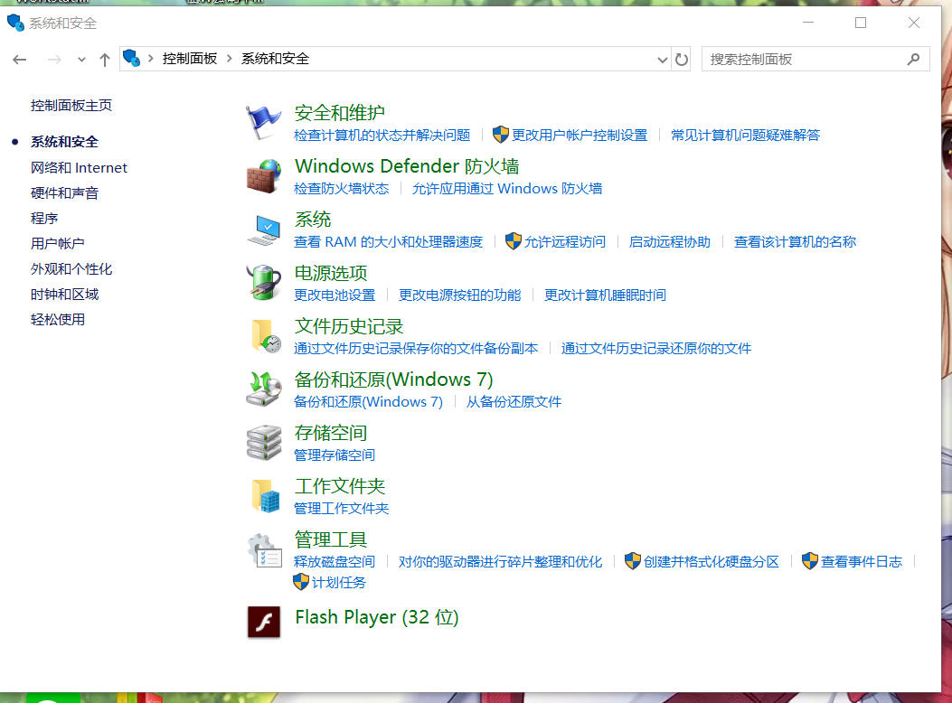Select 控制面板 breadcrumb segment

(x=190, y=58)
